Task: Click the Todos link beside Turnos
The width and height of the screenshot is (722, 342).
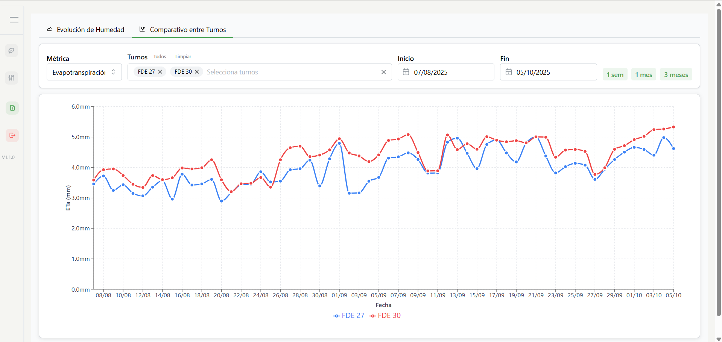Action: tap(160, 57)
